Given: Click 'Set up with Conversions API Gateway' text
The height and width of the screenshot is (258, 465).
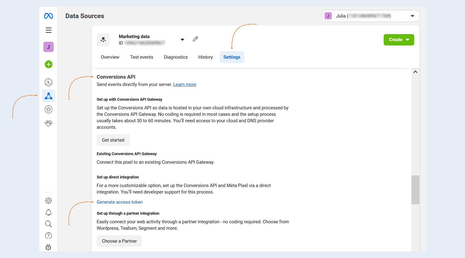Looking at the screenshot, I should pyautogui.click(x=129, y=100).
